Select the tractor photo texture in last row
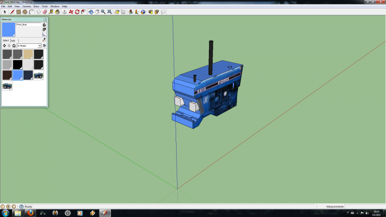386x217 pixels. point(7,86)
